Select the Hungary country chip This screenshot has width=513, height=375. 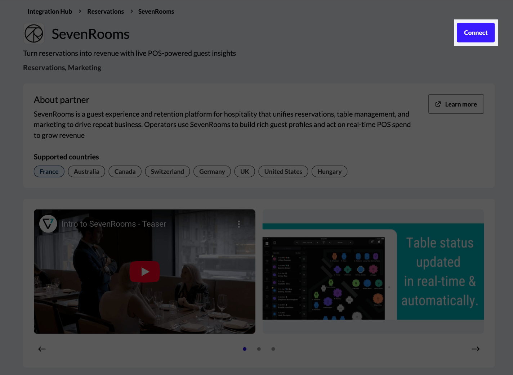(x=329, y=171)
